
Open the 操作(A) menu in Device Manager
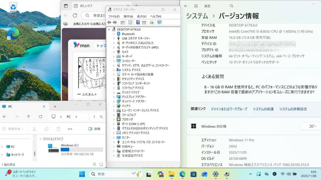coord(128,16)
